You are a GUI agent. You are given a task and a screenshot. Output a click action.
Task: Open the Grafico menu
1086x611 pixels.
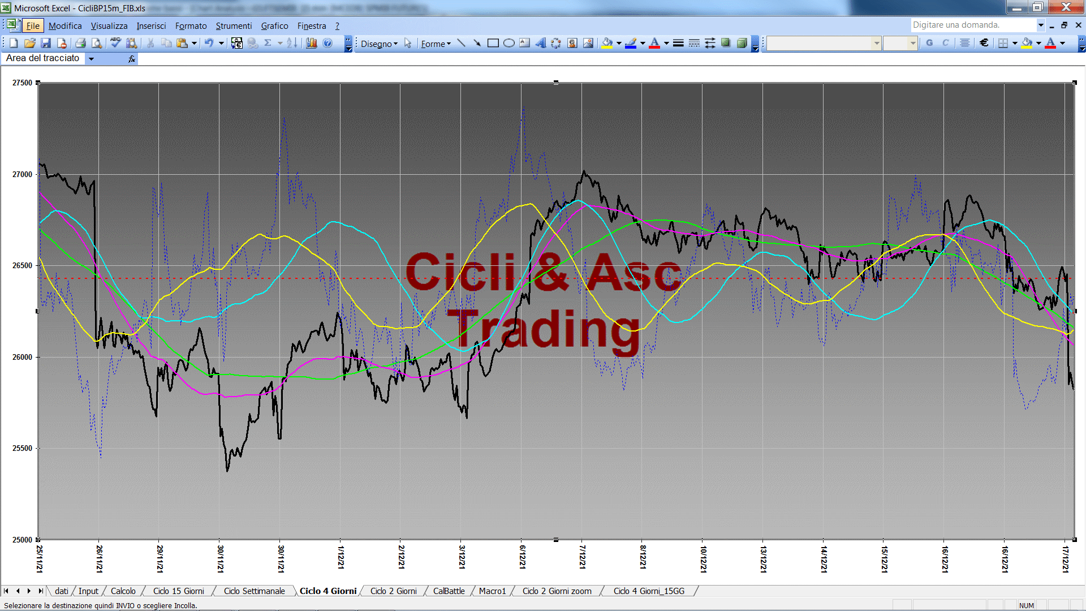274,25
